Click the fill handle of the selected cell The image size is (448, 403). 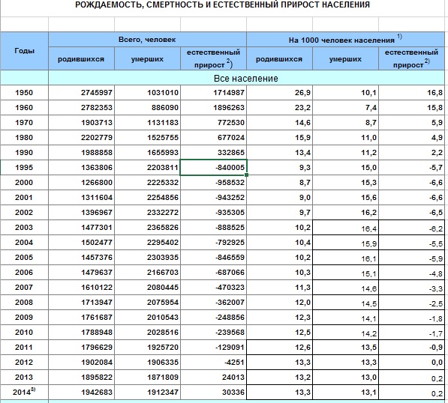tap(247, 175)
